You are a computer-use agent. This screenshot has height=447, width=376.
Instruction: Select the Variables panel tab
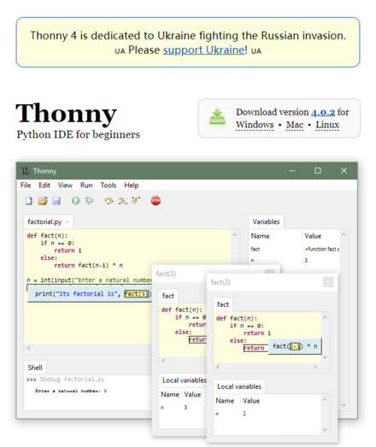pyautogui.click(x=266, y=221)
